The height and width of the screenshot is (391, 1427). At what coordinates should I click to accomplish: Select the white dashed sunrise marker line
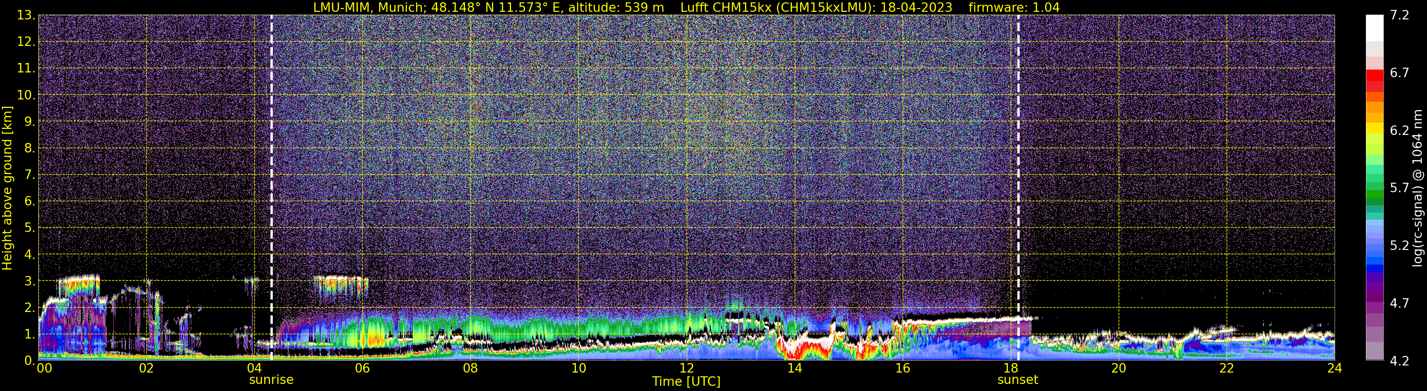click(x=271, y=187)
